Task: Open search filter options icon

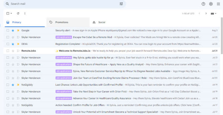Action: click(121, 4)
